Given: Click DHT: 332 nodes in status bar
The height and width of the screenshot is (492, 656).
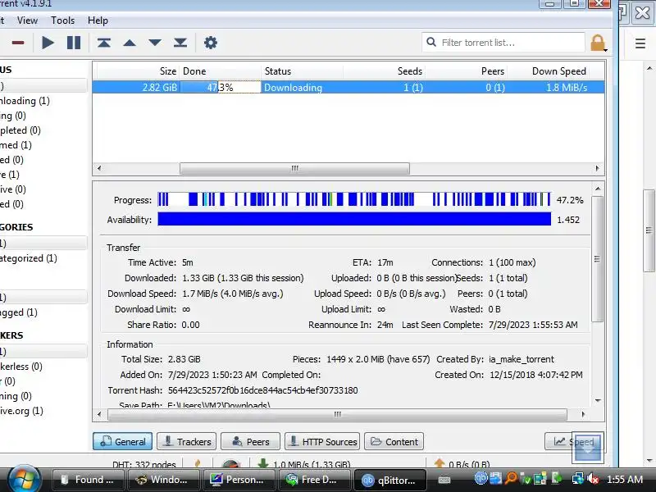Looking at the screenshot, I should click(144, 464).
